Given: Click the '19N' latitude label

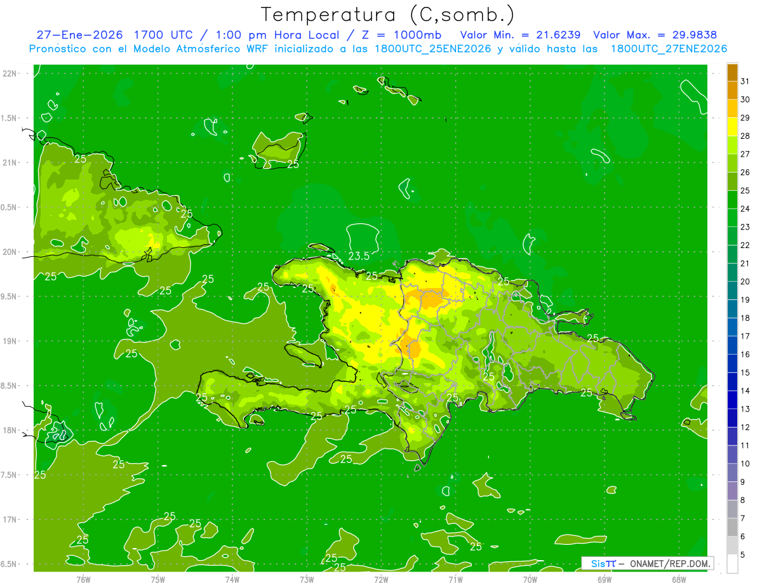Looking at the screenshot, I should point(10,341).
